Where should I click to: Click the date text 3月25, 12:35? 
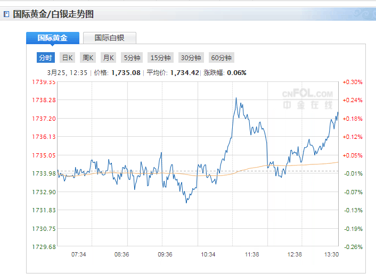67,72
